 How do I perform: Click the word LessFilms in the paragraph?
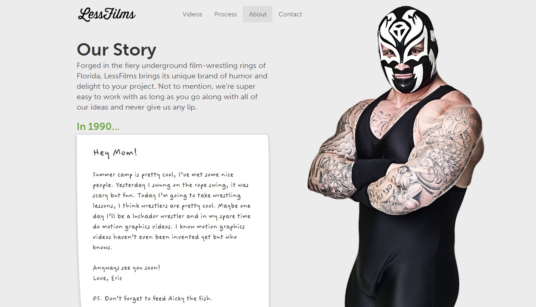[120, 76]
